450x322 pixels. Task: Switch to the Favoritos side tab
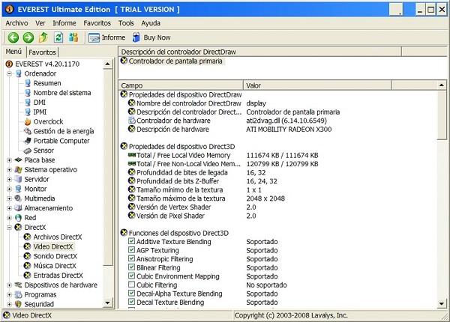[x=42, y=52]
